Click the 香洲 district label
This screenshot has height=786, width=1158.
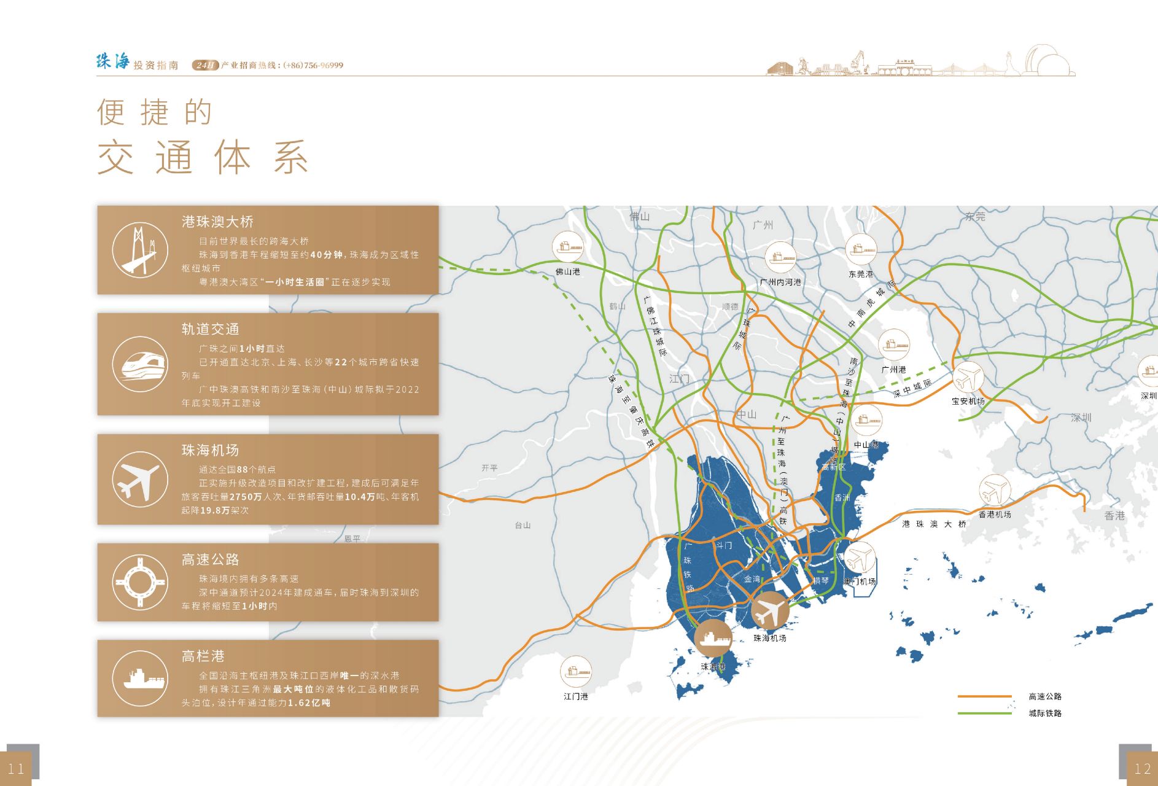842,497
